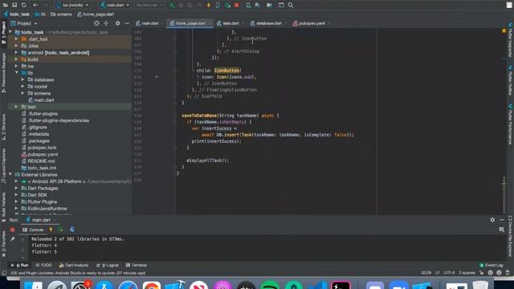Open Project panel gear settings
514x289 pixels.
coord(118,23)
